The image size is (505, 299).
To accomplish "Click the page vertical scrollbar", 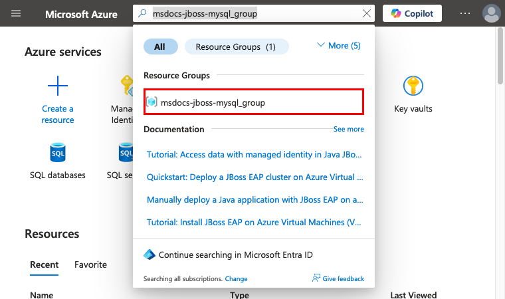I will tap(500, 56).
